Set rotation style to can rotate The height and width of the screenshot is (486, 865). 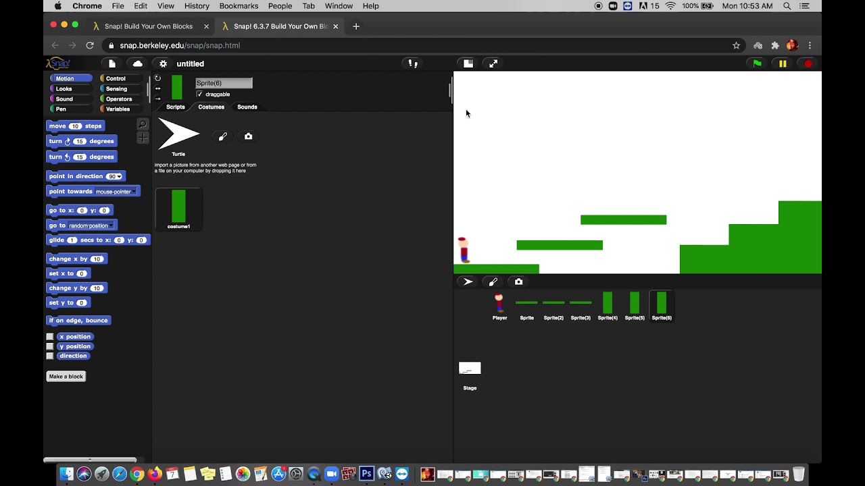pyautogui.click(x=157, y=78)
